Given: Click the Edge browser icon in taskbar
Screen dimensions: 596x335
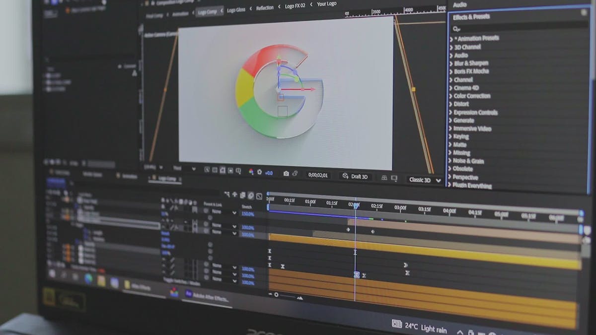Looking at the screenshot, I should (x=88, y=278).
